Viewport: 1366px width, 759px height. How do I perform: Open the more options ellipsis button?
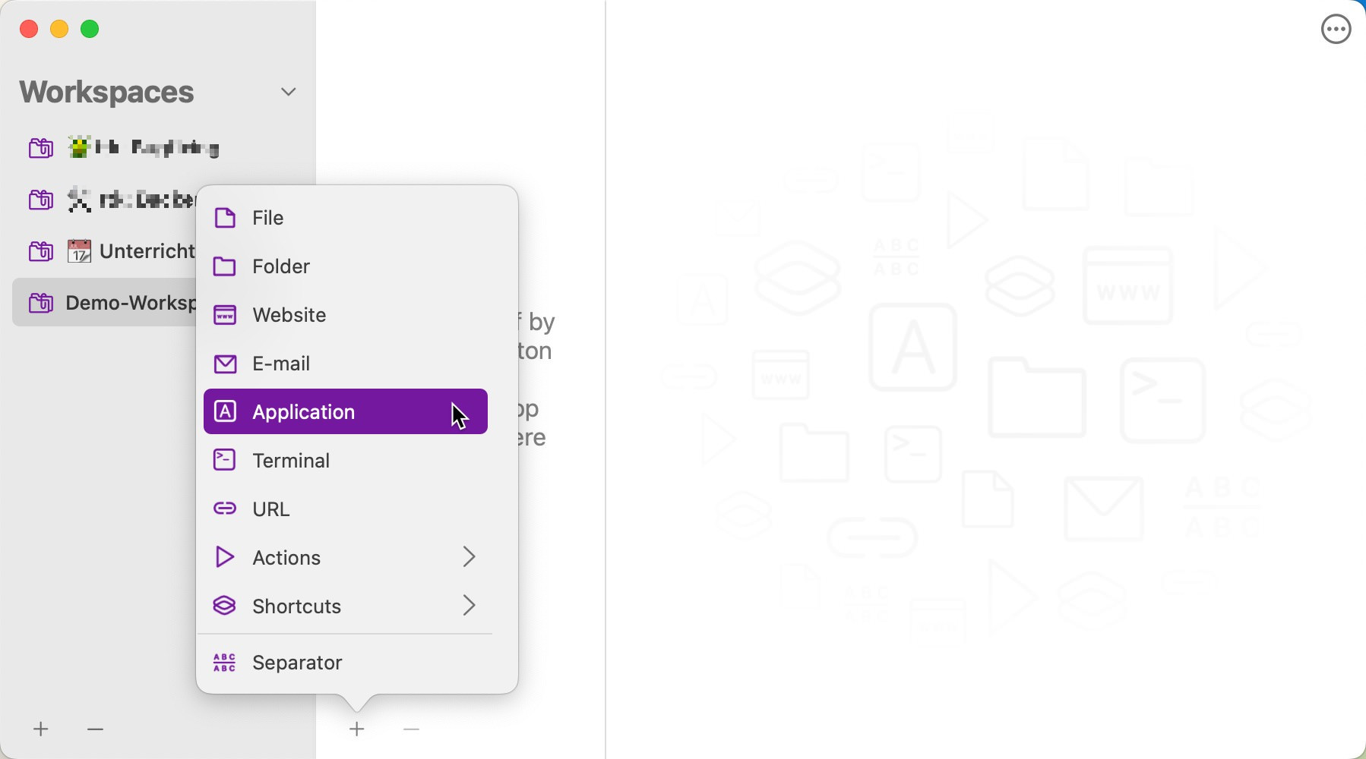coord(1336,30)
